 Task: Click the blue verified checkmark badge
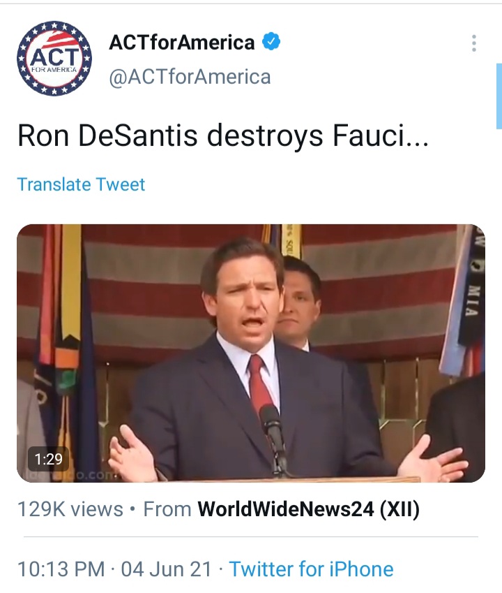[271, 42]
